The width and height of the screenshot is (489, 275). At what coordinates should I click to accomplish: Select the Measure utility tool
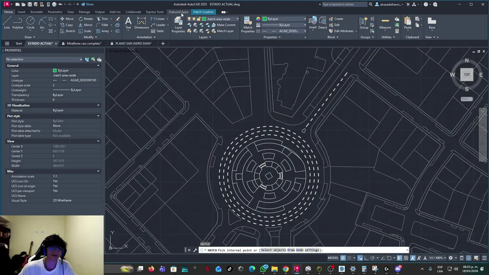pos(385,23)
